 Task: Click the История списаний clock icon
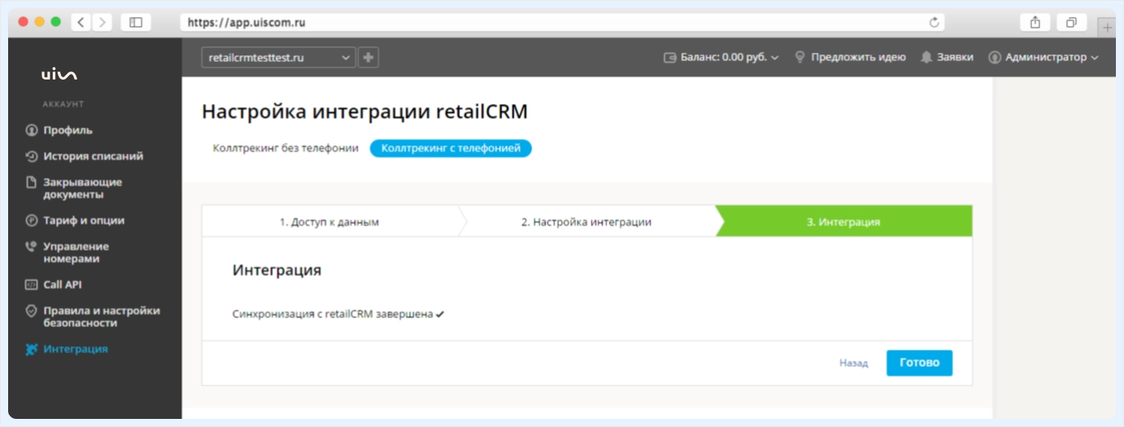pyautogui.click(x=32, y=156)
